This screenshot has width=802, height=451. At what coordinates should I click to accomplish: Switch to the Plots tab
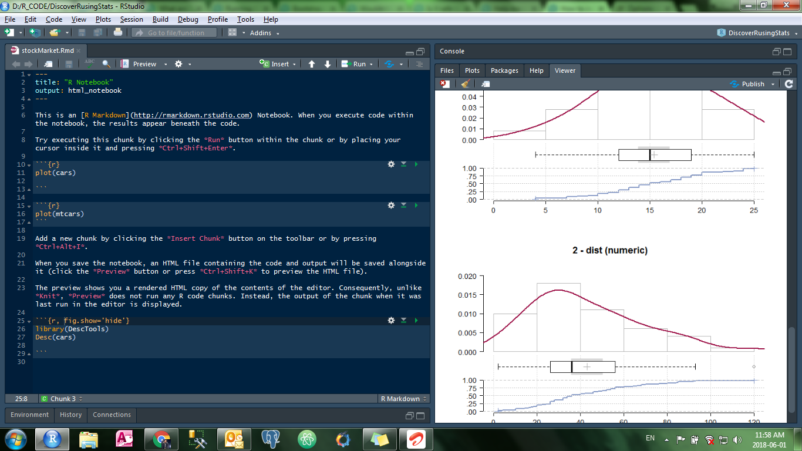[472, 70]
